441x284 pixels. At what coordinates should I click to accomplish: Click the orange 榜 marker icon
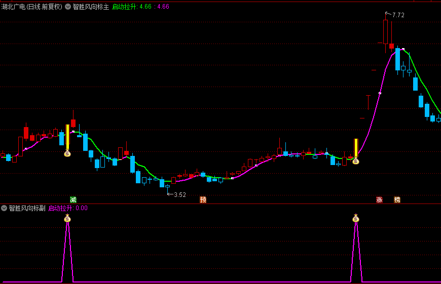pyautogui.click(x=397, y=200)
